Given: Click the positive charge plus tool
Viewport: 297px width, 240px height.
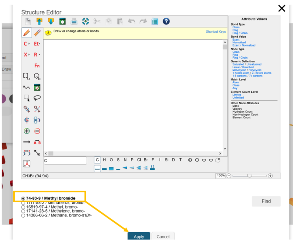Looking at the screenshot, I should [x=27, y=131].
